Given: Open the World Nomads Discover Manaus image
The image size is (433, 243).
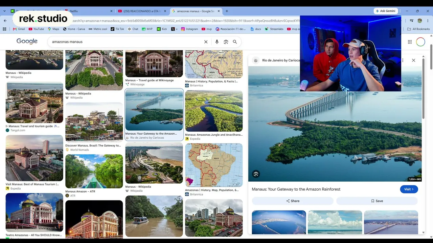Looking at the screenshot, I should click(x=94, y=122).
